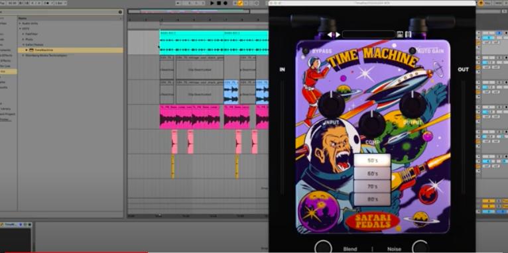Collapse the Safari Pedals vendor folder
Screen dimensions: 508x253
[x=23, y=44]
